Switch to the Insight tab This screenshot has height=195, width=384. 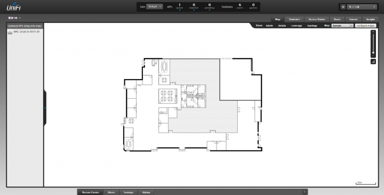click(x=370, y=19)
